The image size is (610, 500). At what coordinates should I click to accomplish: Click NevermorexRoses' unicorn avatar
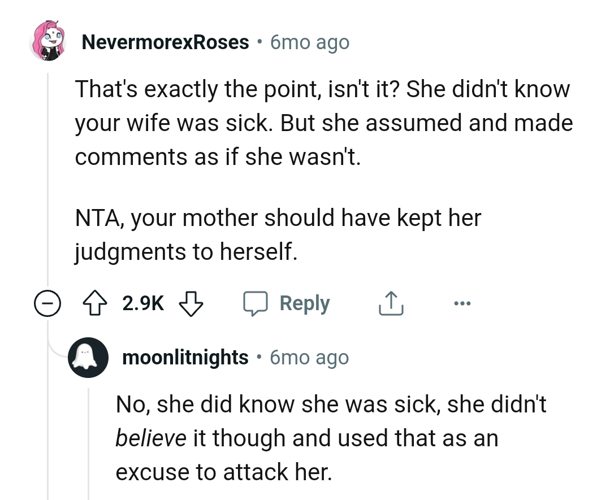click(50, 41)
